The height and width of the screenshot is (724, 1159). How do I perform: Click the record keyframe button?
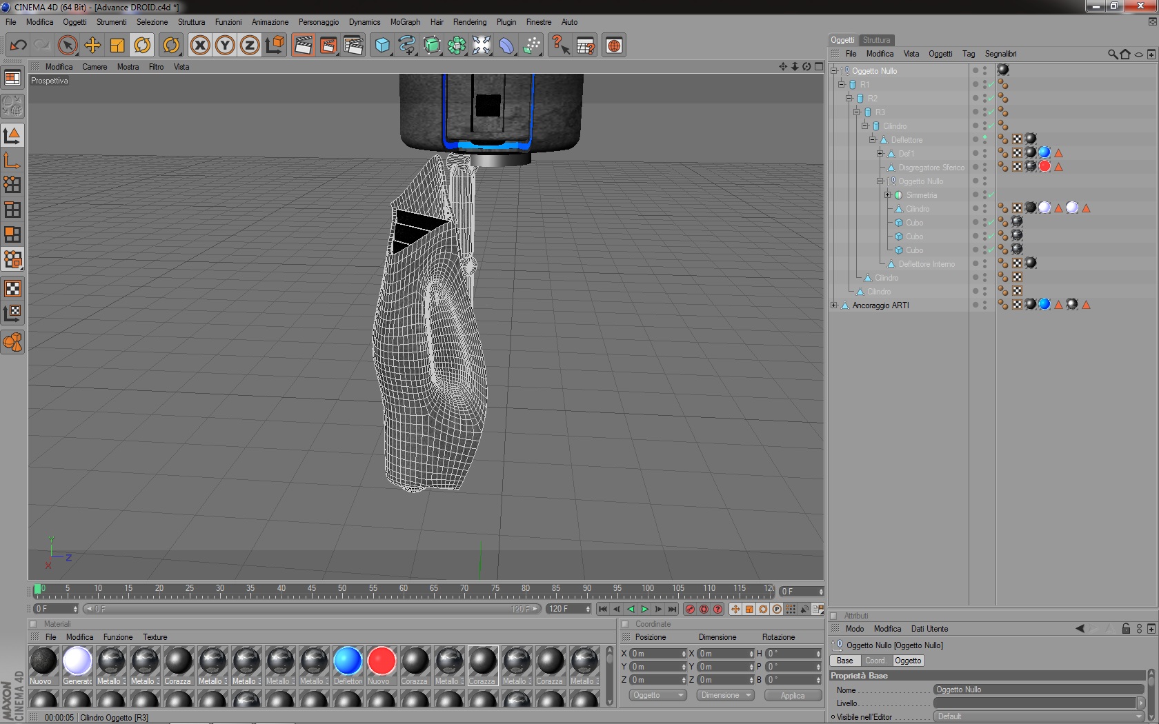coord(690,609)
